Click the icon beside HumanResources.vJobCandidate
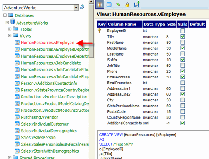Screen dimensions: 209x159 point(17,63)
